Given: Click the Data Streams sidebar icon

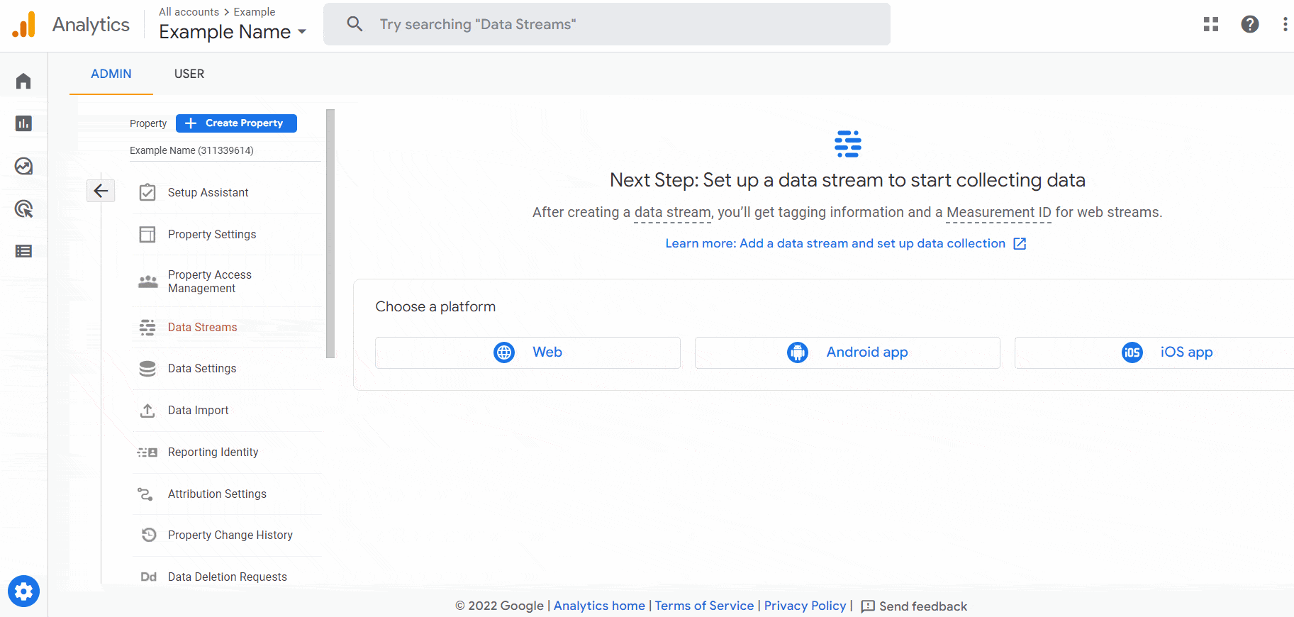Looking at the screenshot, I should coord(147,327).
